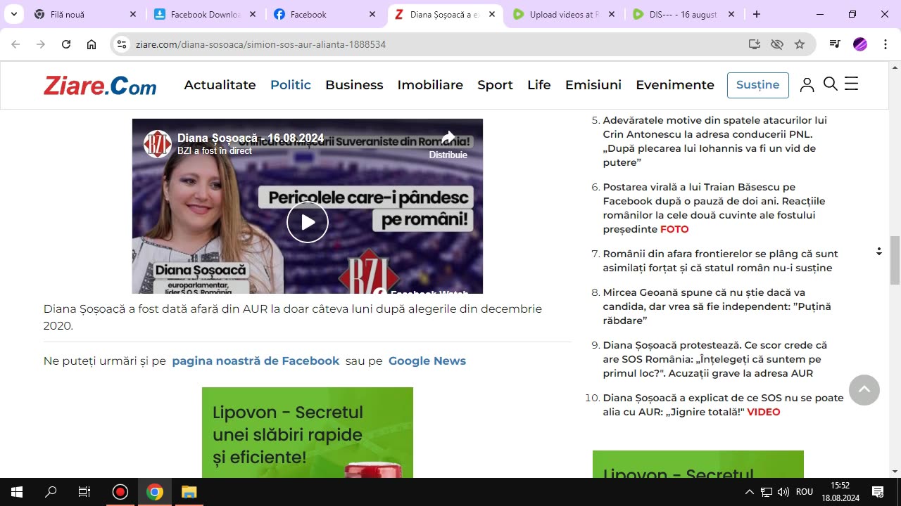Reload the page in Chrome

(x=66, y=44)
